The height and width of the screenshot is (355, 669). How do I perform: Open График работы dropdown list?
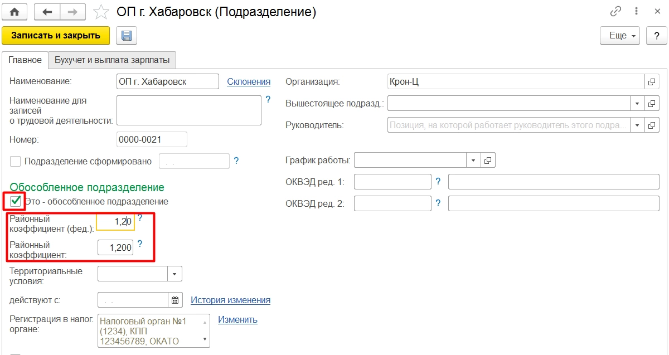click(473, 161)
